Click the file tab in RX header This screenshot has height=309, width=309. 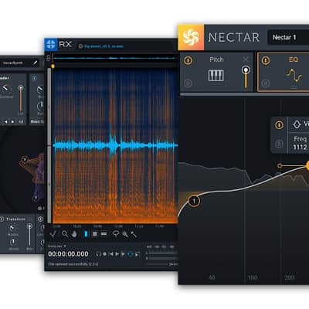[x=101, y=46]
